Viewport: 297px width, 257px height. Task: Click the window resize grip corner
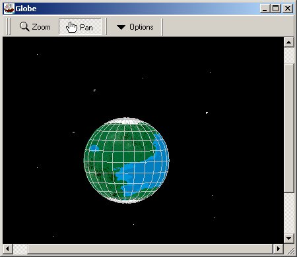coord(290,250)
